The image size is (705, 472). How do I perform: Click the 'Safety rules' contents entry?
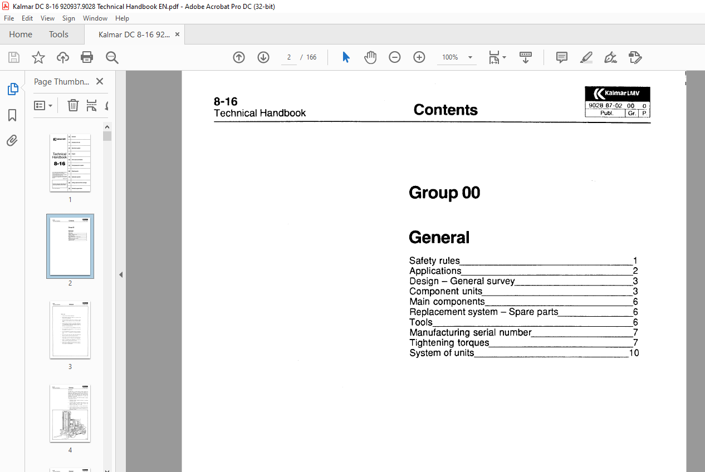click(x=523, y=260)
